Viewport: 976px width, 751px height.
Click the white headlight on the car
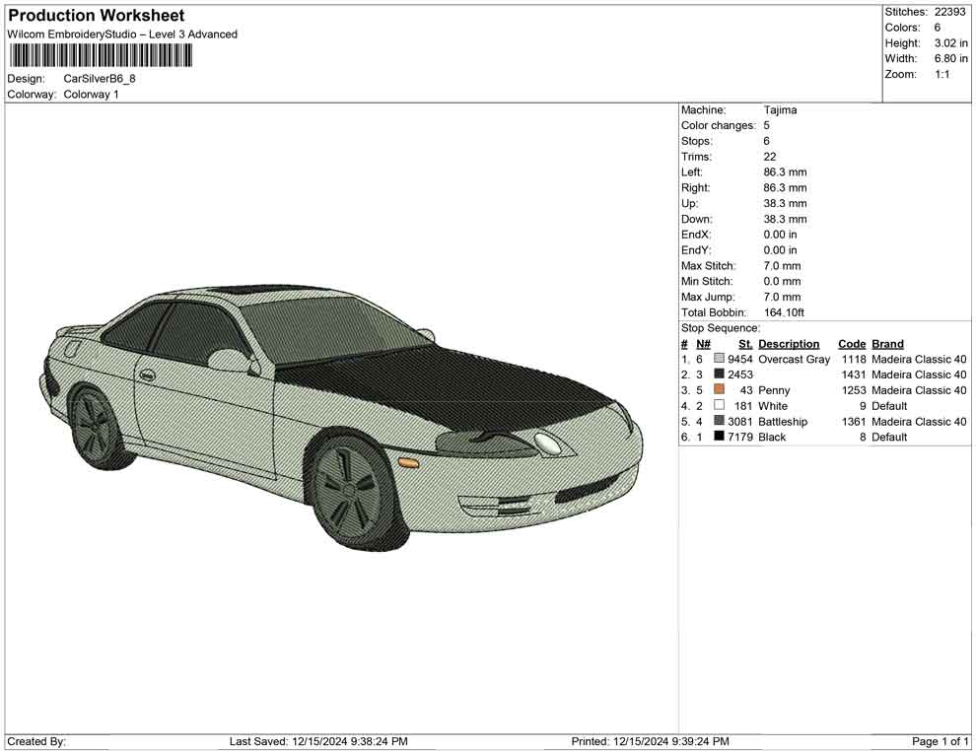click(x=547, y=444)
